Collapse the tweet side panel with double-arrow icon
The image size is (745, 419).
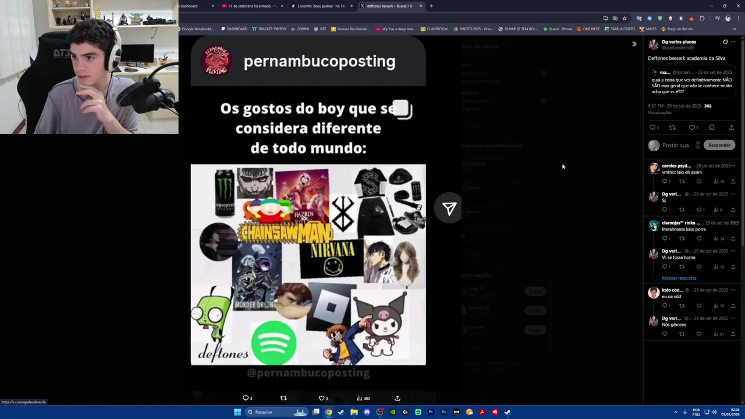[x=634, y=44]
